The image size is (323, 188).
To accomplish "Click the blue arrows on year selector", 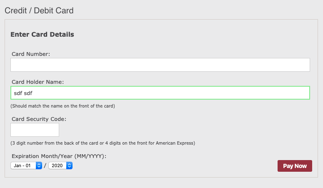I will [70, 165].
